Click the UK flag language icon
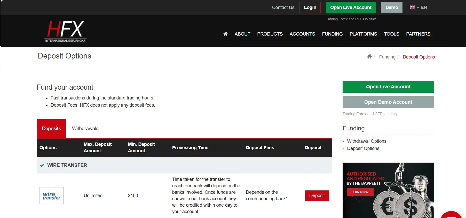 point(412,7)
